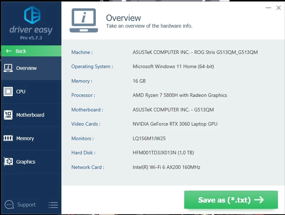
Task: Click the 'Hard Disk :' label
Action: point(83,153)
